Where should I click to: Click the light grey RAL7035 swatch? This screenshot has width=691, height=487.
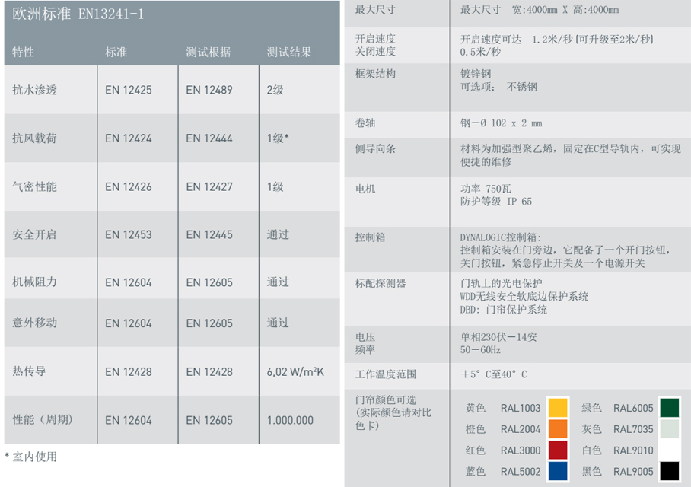(670, 429)
